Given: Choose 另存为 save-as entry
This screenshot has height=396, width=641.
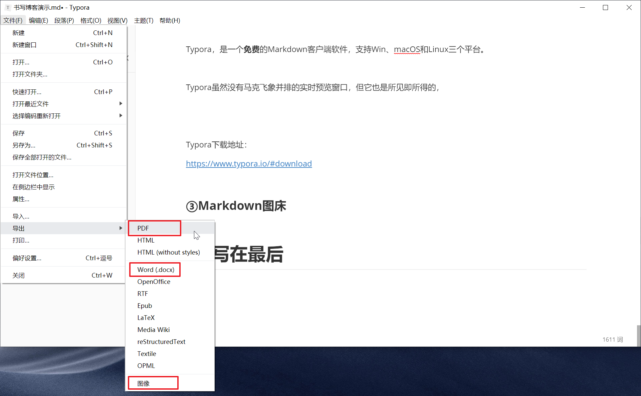Looking at the screenshot, I should [24, 145].
